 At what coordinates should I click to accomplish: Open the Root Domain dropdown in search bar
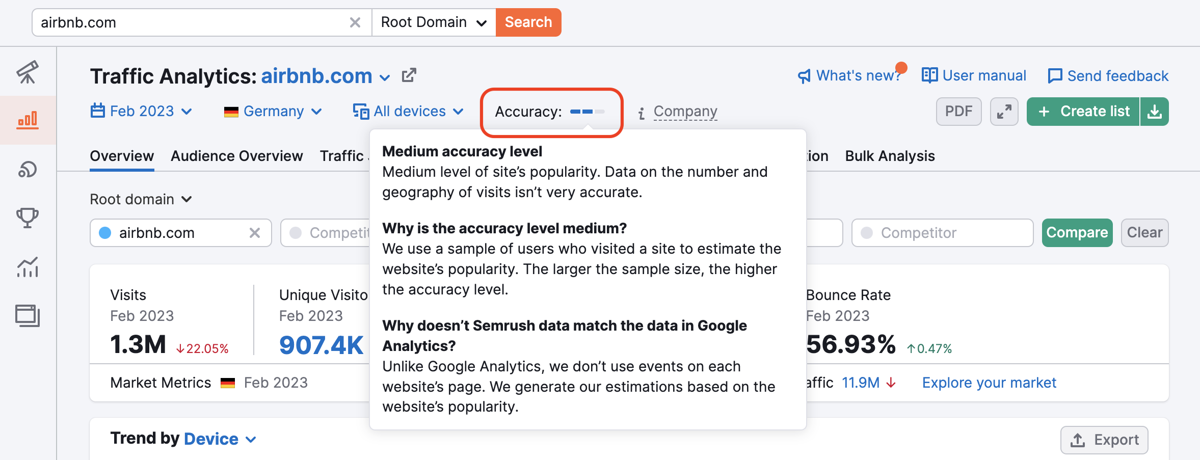[x=434, y=22]
